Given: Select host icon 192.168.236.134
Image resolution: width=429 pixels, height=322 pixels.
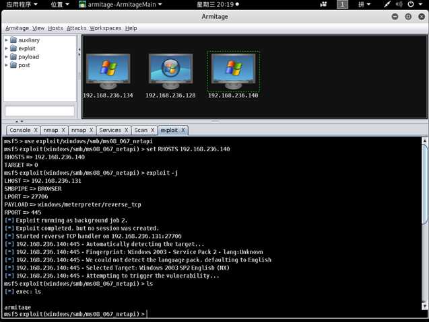Looking at the screenshot, I should [108, 71].
